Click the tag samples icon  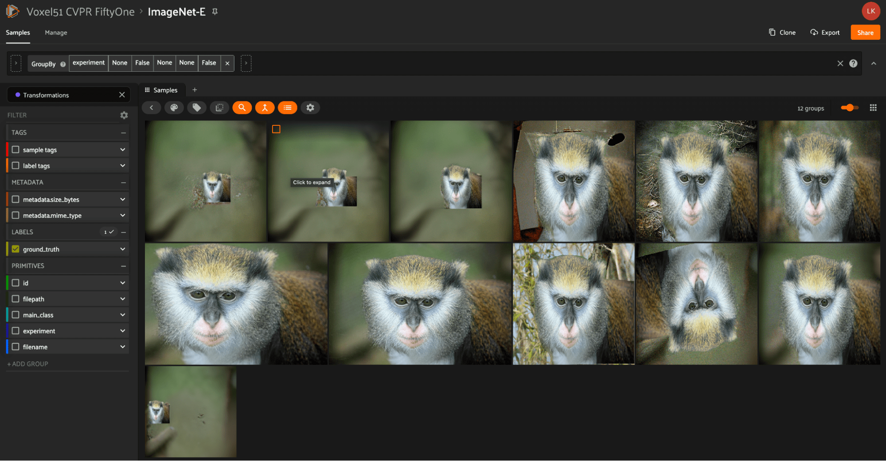tap(197, 108)
